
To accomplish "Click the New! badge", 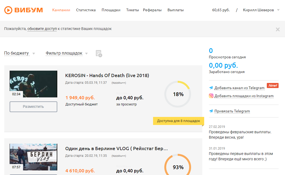I will (x=273, y=85).
